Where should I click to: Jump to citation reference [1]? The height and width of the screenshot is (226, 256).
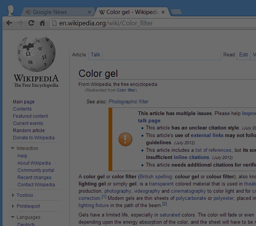click(104, 197)
